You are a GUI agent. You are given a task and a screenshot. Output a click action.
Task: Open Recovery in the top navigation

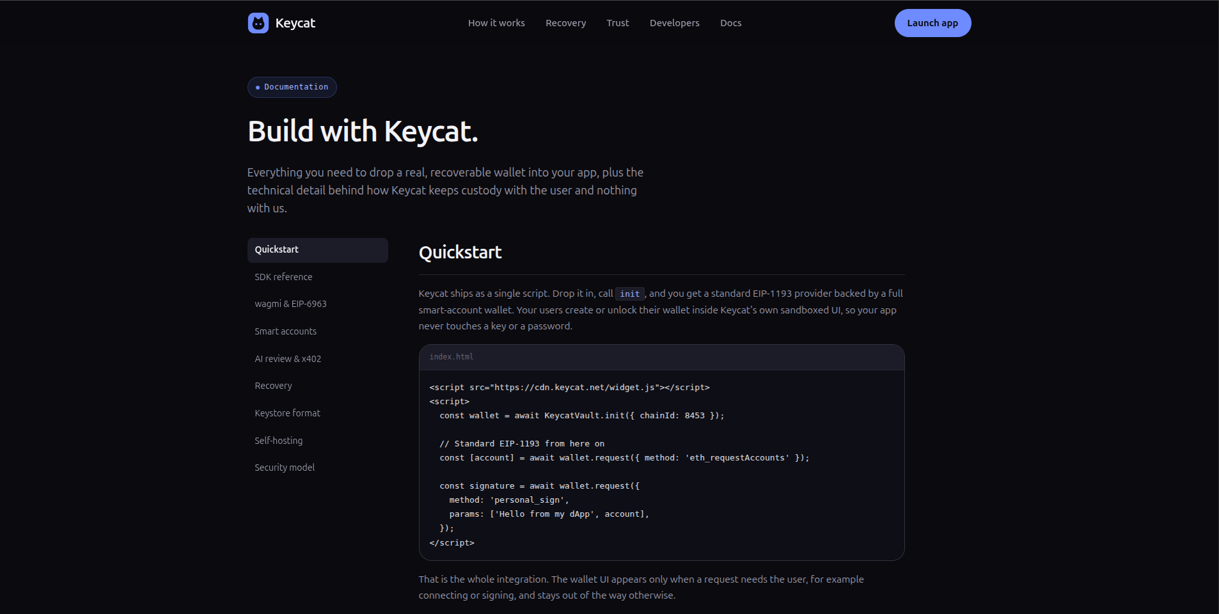pyautogui.click(x=566, y=23)
